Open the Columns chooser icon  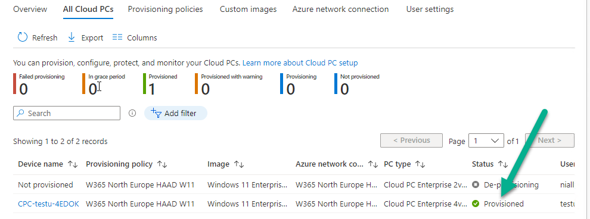coord(117,37)
